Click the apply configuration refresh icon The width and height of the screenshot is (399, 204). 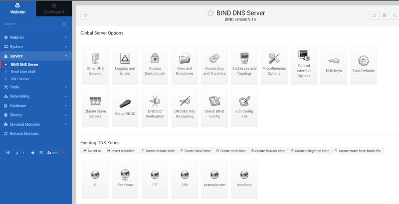tap(374, 15)
